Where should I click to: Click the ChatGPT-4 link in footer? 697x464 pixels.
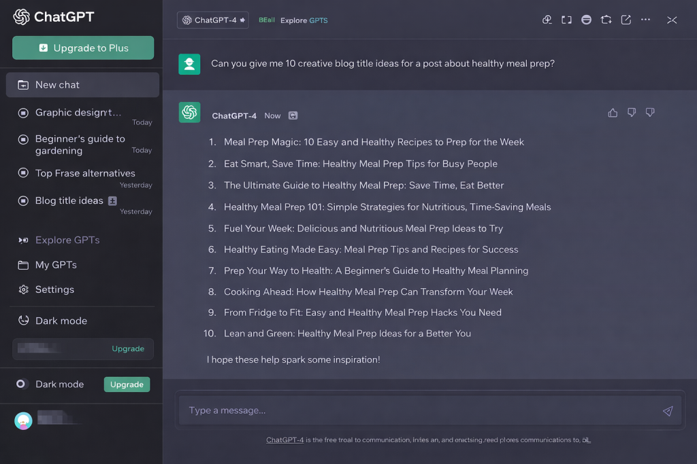point(285,440)
